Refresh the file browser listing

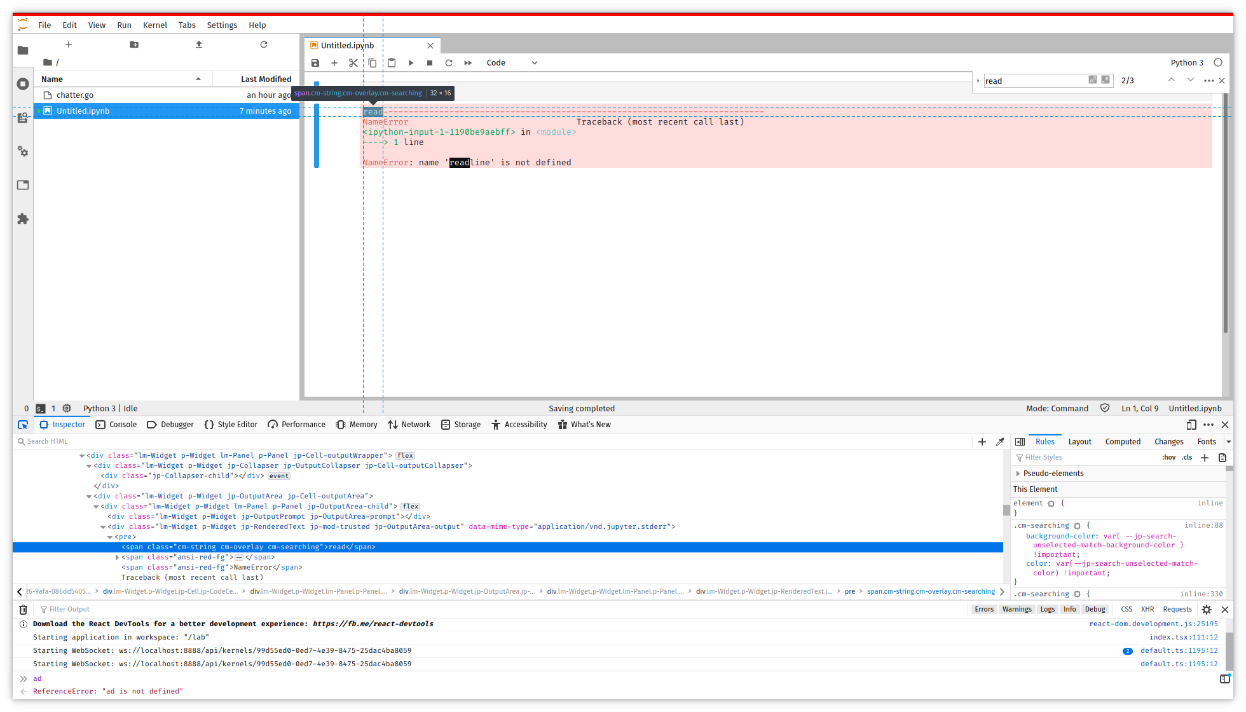tap(263, 44)
